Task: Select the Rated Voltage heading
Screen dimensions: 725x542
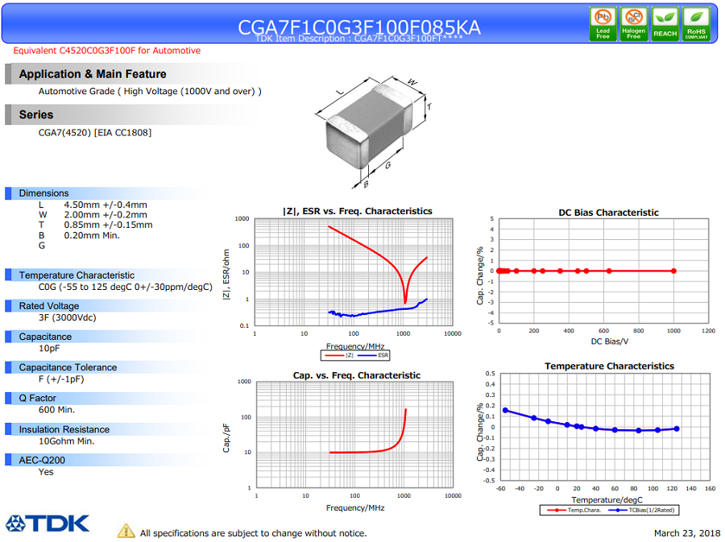Action: click(49, 306)
